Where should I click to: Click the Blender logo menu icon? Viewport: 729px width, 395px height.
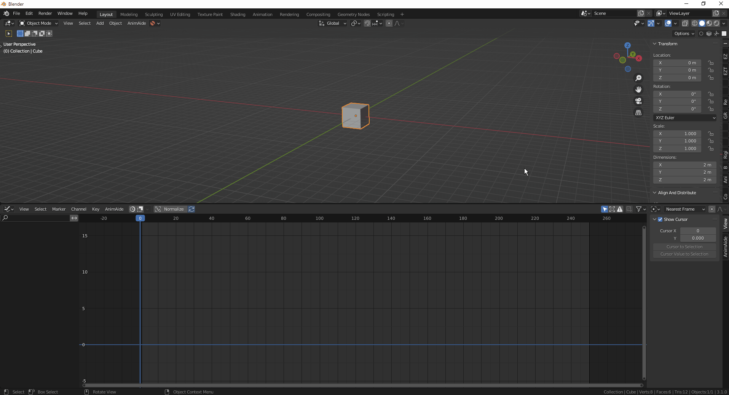pos(6,13)
